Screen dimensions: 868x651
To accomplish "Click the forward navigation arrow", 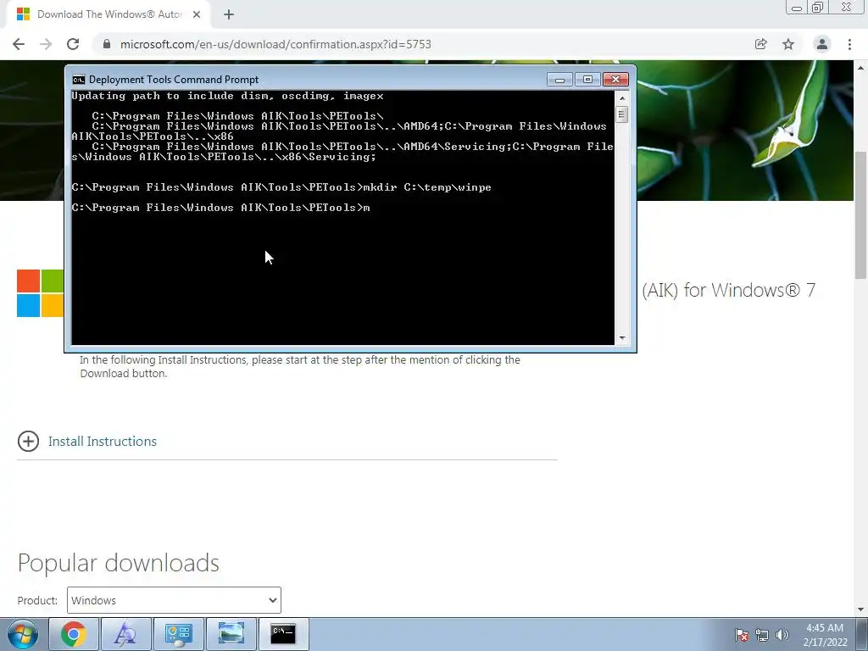I will [46, 44].
